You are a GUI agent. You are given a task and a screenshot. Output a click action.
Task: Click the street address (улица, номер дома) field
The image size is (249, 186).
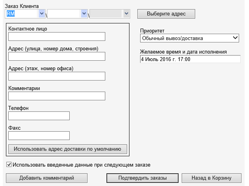coord(57,56)
